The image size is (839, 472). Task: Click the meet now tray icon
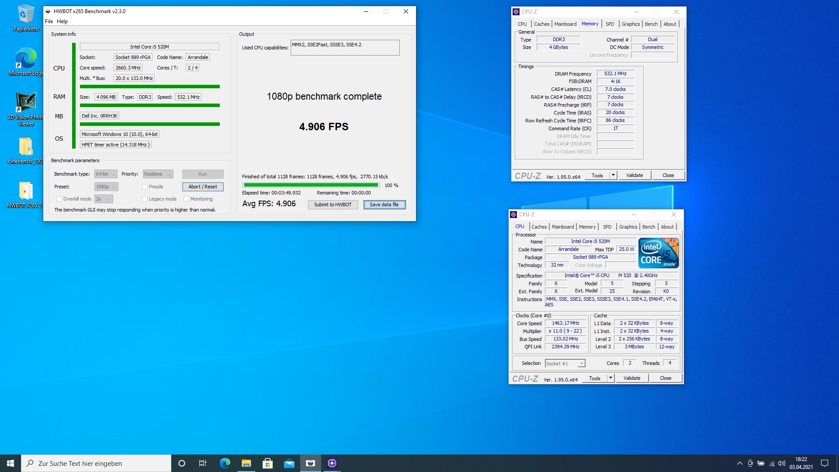click(750, 463)
